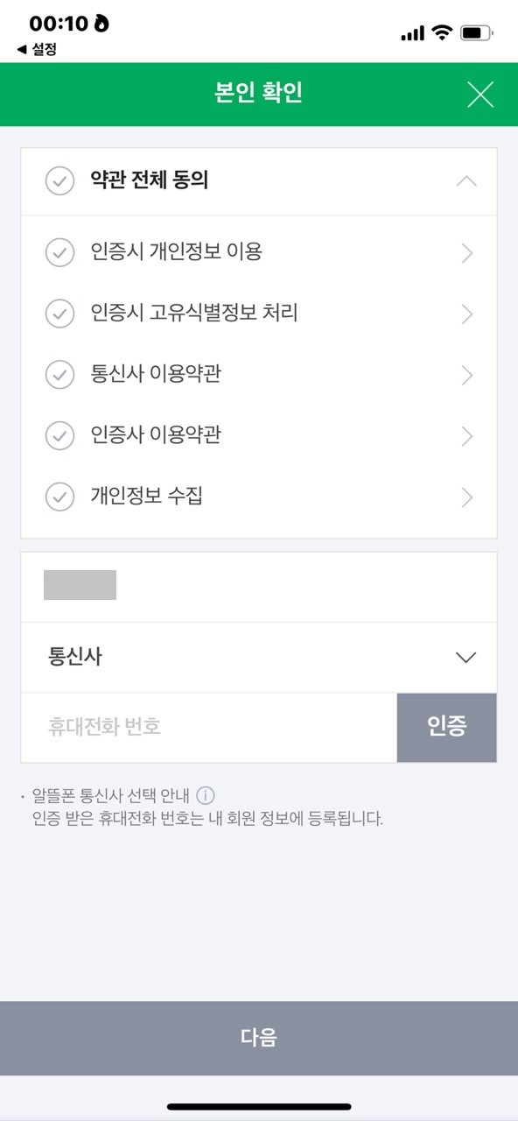Open details arrow for 인증시 고유식별정보 처리
The width and height of the screenshot is (518, 1121).
[x=466, y=314]
